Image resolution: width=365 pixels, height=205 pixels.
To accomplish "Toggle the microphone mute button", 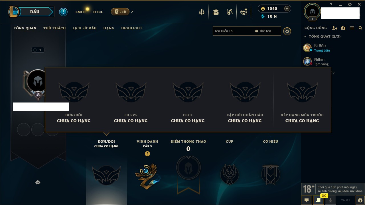I will point(330,200).
